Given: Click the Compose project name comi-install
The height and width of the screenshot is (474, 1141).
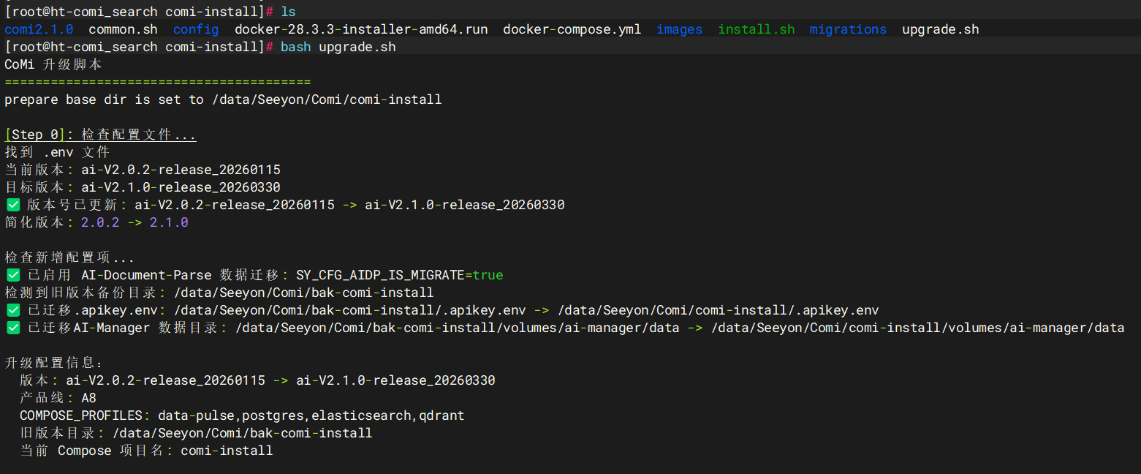Looking at the screenshot, I should [x=227, y=451].
